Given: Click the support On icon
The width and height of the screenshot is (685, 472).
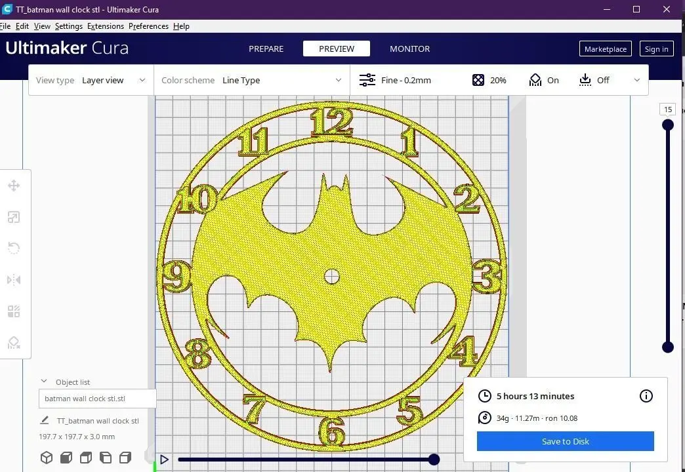Looking at the screenshot, I should (x=535, y=80).
